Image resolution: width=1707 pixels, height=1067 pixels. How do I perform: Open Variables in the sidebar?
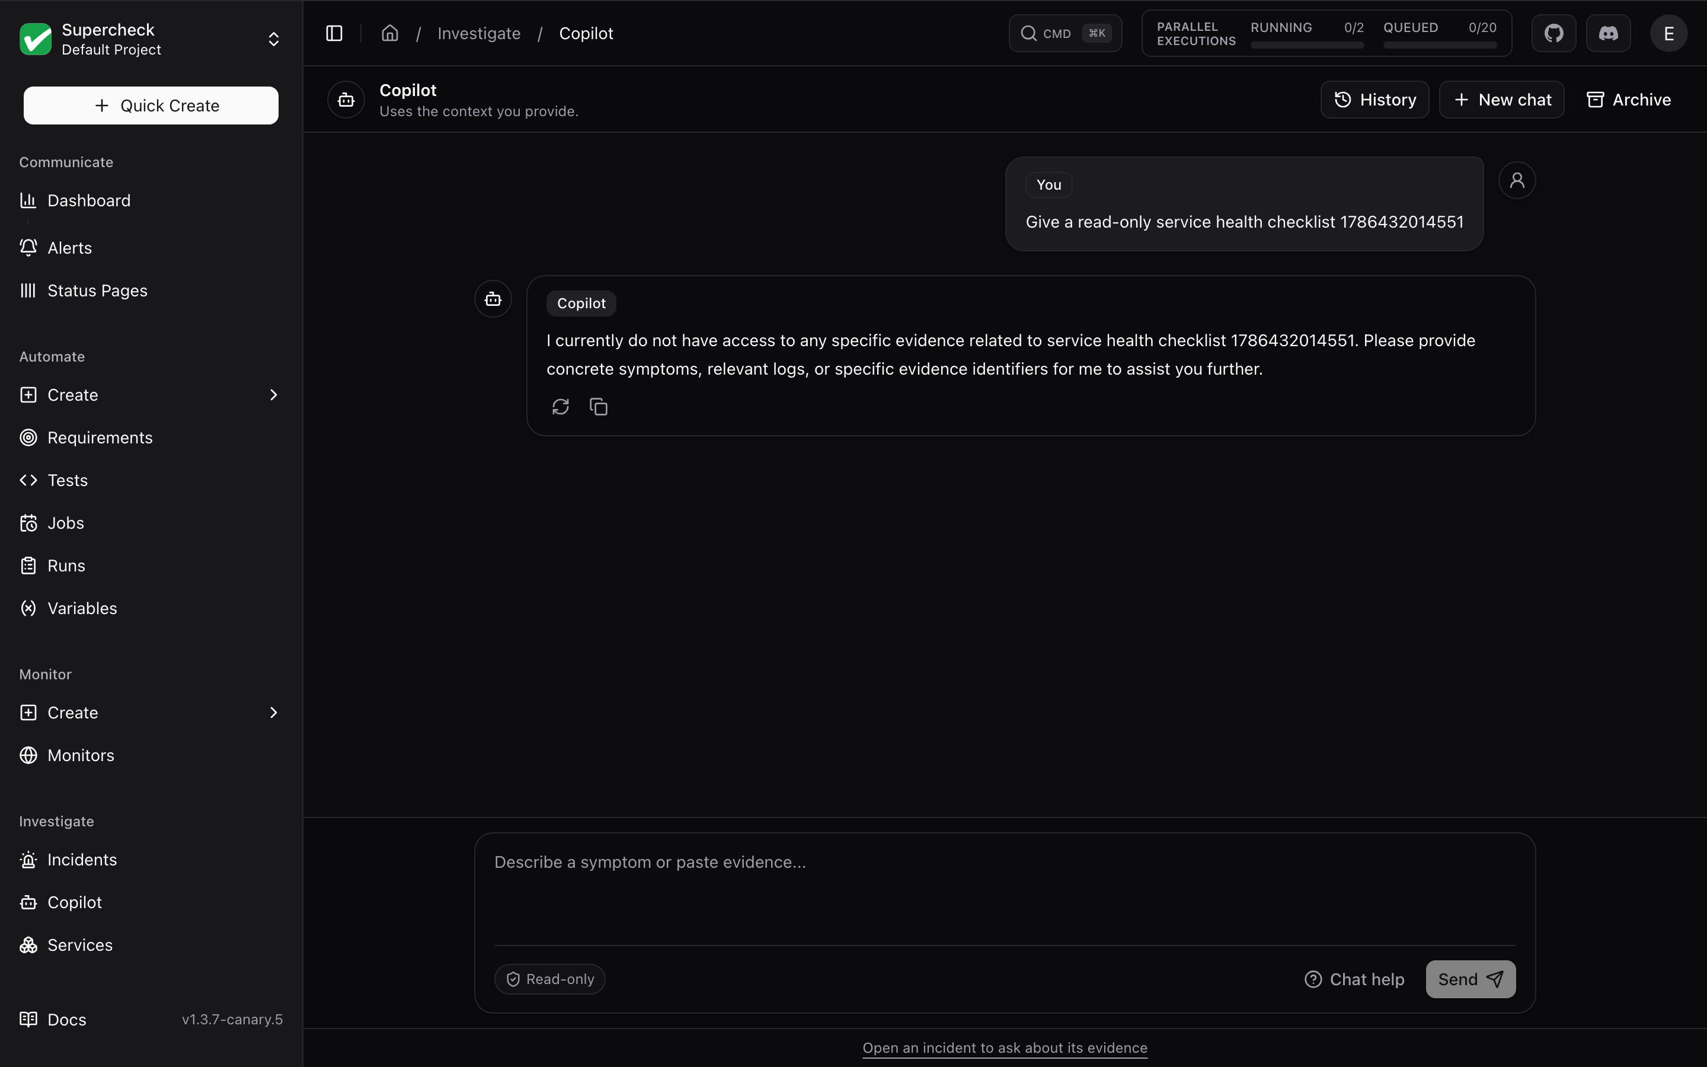point(151,608)
